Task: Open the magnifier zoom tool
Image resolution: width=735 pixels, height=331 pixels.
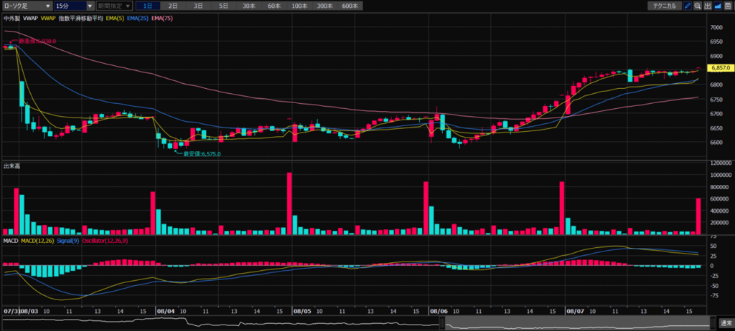Action: 698,6
